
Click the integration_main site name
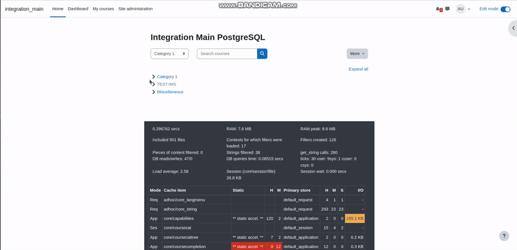click(24, 9)
